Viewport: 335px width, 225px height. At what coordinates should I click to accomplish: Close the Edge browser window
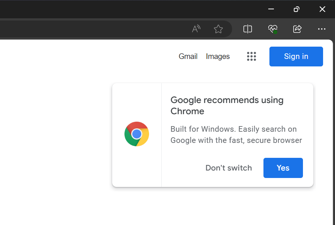tap(322, 9)
